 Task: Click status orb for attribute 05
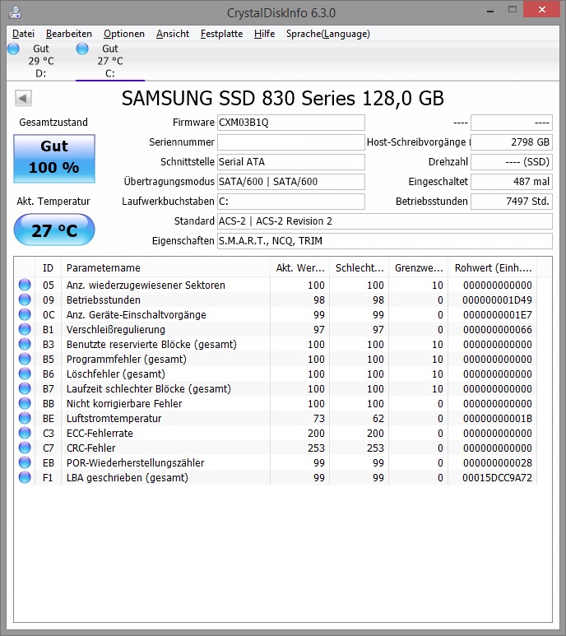click(x=25, y=285)
